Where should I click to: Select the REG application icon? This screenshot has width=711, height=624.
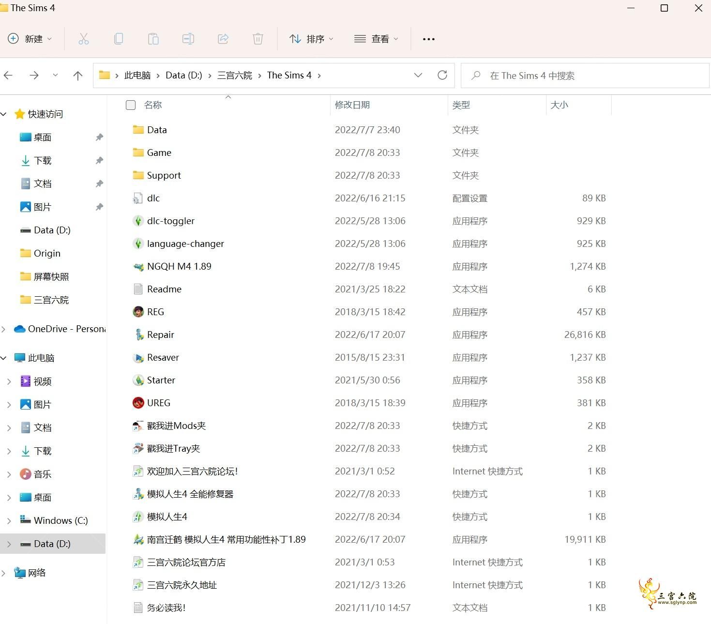[138, 312]
